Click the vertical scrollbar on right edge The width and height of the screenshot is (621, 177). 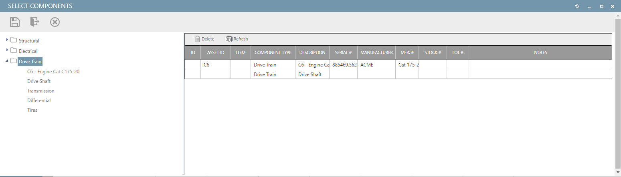[x=618, y=92]
